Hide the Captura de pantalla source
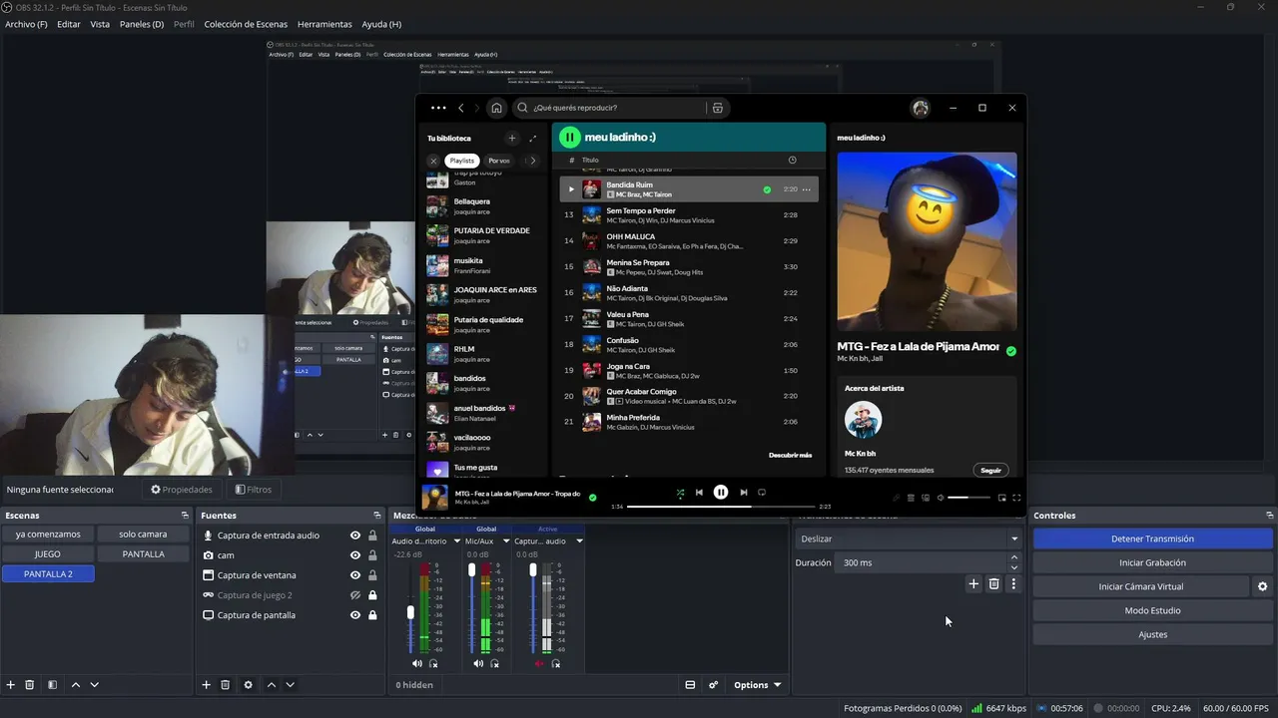 tap(354, 615)
